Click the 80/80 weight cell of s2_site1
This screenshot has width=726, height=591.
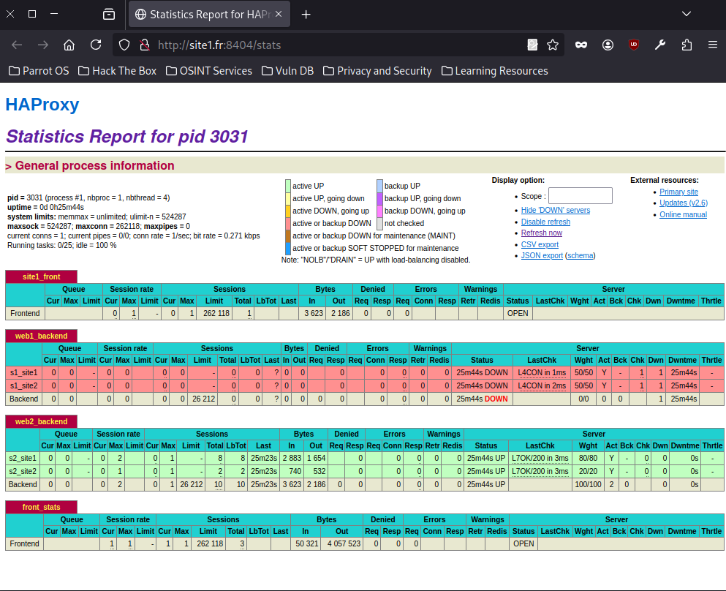point(588,458)
